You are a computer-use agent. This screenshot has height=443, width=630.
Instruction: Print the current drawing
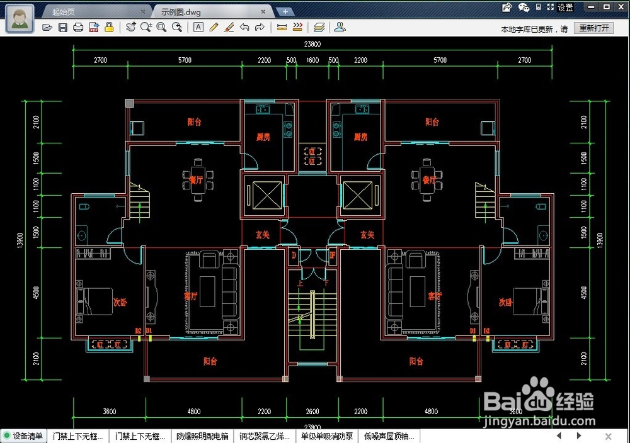(78, 27)
